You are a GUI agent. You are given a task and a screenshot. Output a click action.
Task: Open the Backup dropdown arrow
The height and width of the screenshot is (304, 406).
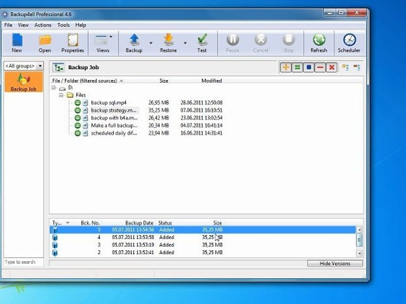pos(151,43)
